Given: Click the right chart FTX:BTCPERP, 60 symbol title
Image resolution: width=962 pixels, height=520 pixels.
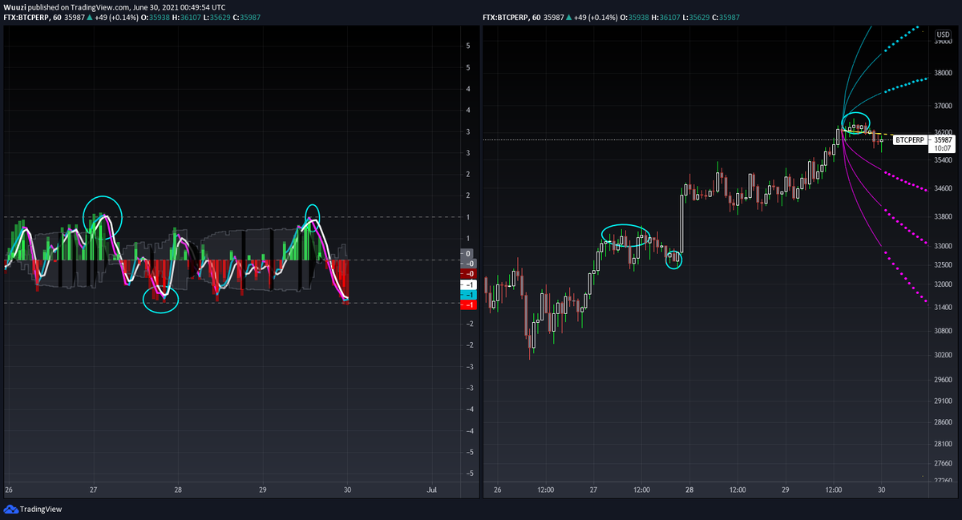Looking at the screenshot, I should point(511,17).
